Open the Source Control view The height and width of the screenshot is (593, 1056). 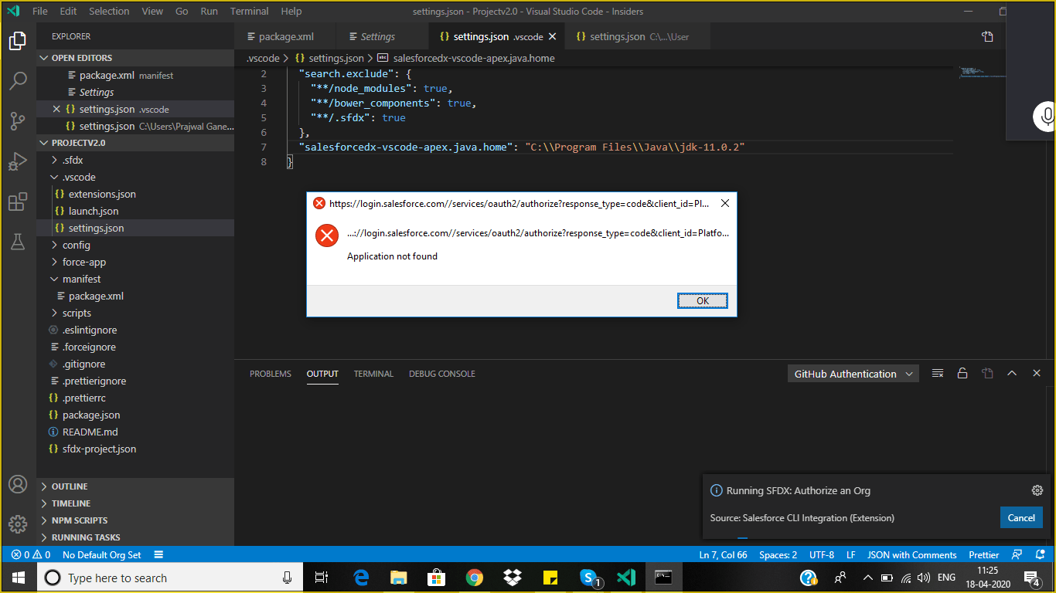(x=18, y=120)
